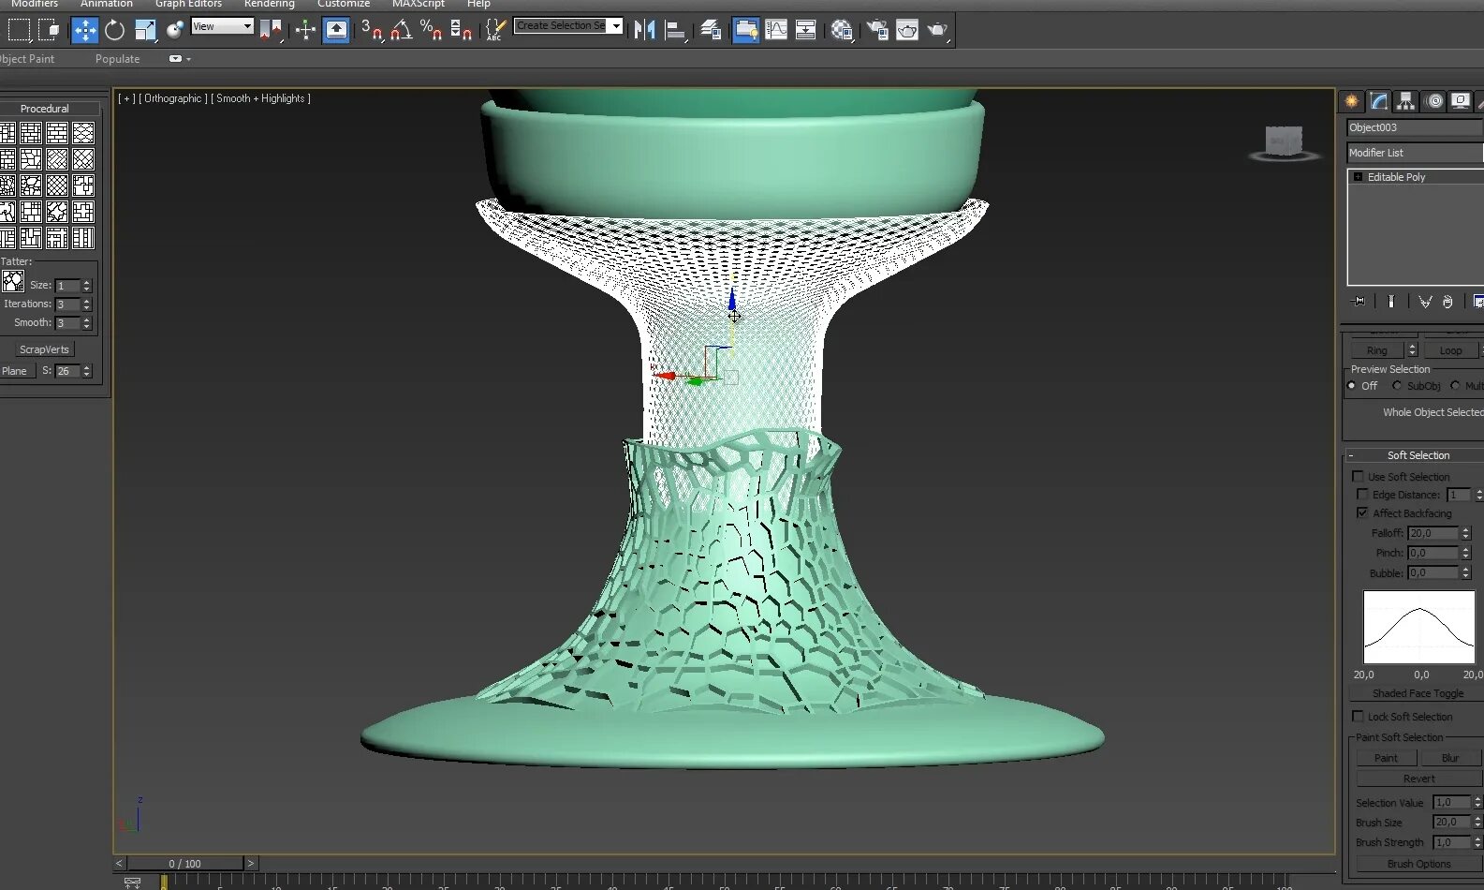1484x890 pixels.
Task: Open the Modifier List dropdown
Action: (1415, 153)
